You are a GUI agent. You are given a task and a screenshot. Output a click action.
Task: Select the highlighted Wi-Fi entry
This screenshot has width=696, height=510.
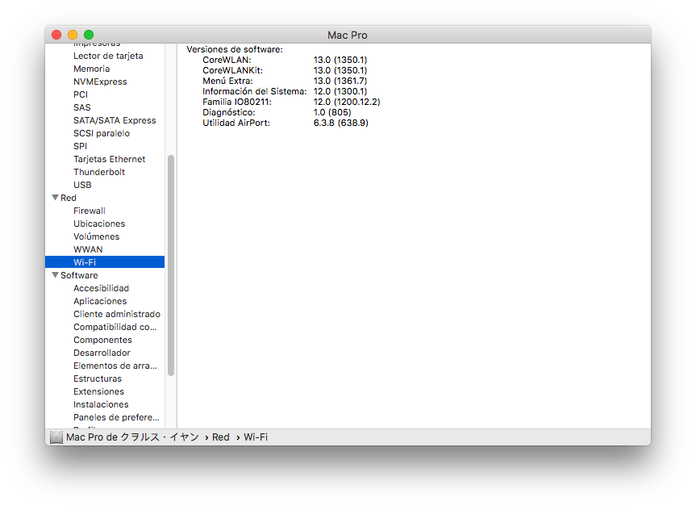105,262
